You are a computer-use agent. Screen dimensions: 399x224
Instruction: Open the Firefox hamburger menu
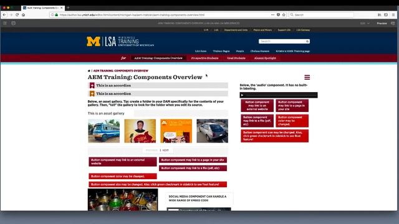click(393, 15)
